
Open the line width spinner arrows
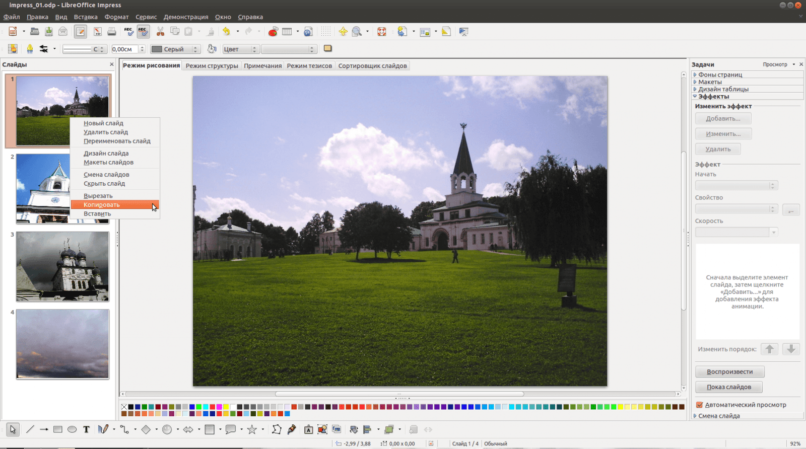[x=142, y=49]
